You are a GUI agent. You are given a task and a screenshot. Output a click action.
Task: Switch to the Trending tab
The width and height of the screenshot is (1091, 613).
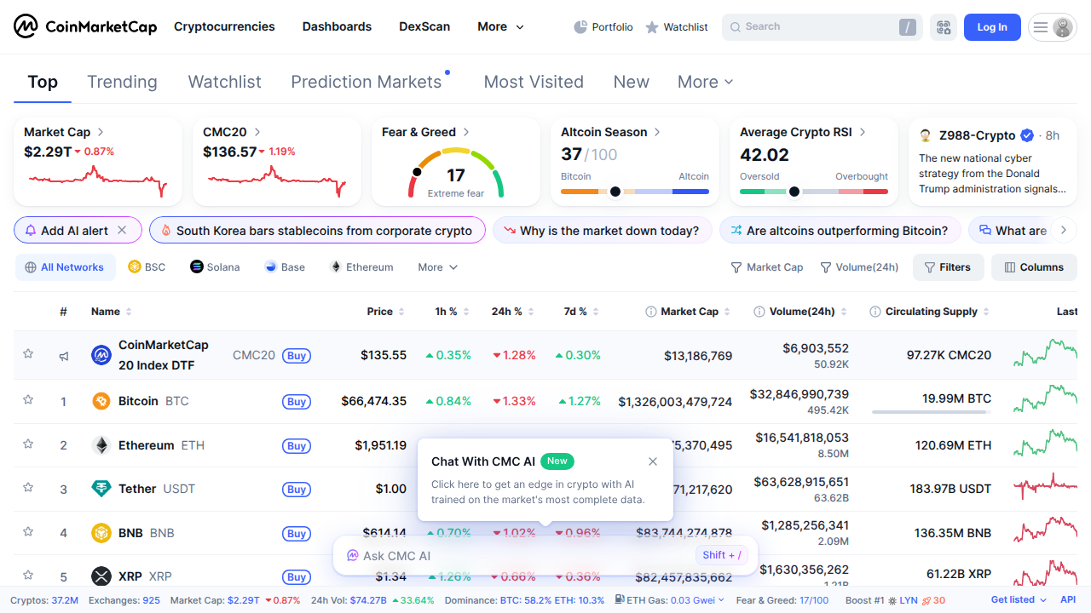click(122, 82)
